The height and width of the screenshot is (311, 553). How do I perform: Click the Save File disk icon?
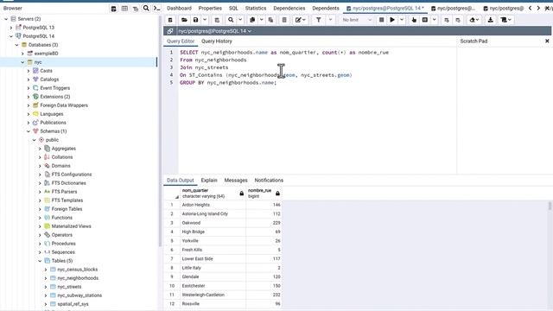tap(195, 20)
